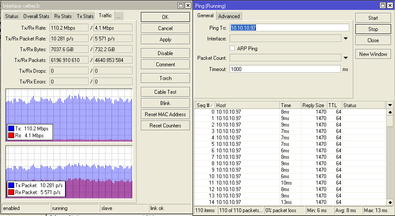Screen dimensions: 395x216
Task: Open the ping table column menu dropdown
Action: click(x=390, y=105)
